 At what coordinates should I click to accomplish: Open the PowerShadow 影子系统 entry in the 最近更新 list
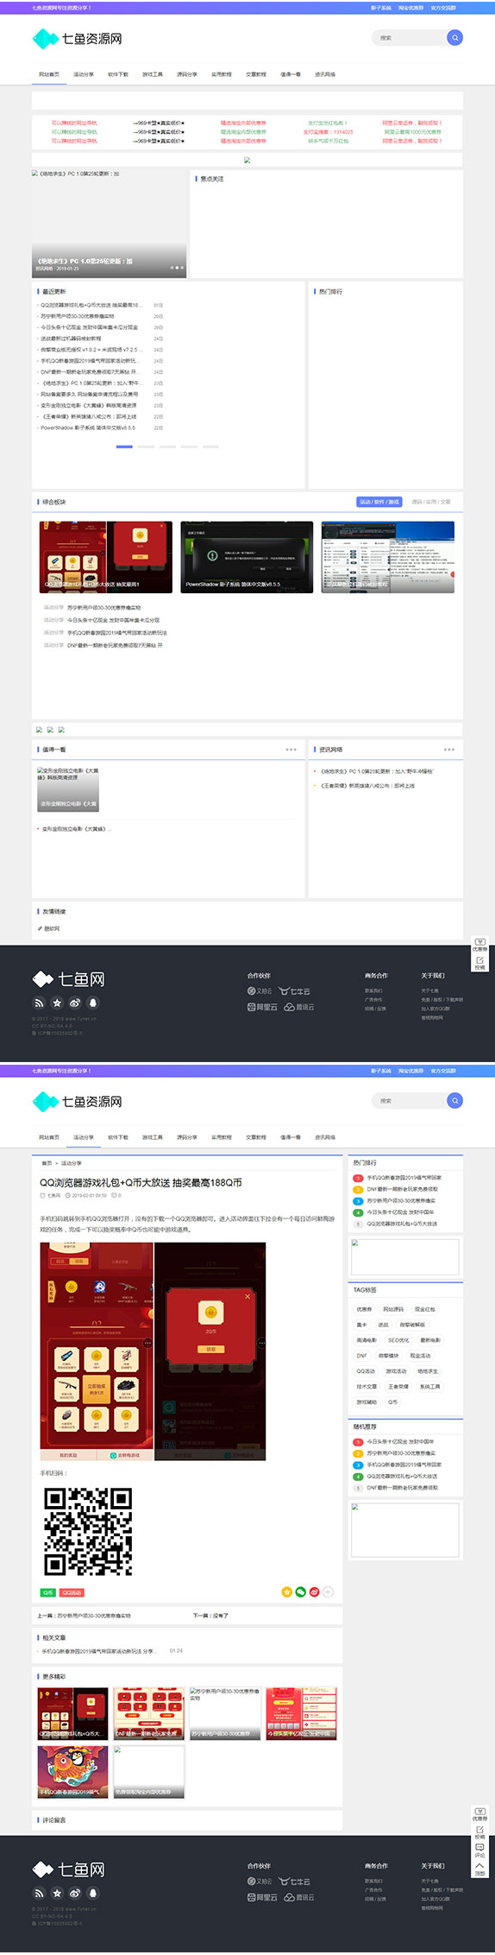(88, 427)
